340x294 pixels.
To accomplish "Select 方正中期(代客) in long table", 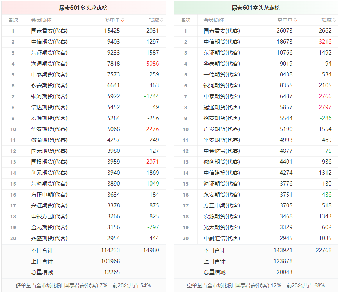I will [49, 195].
